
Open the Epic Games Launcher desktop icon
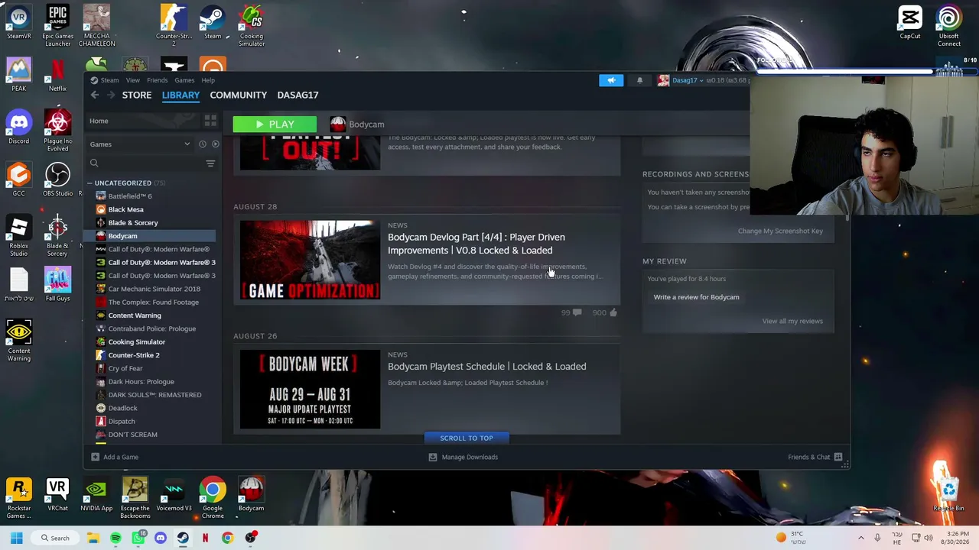coord(57,25)
